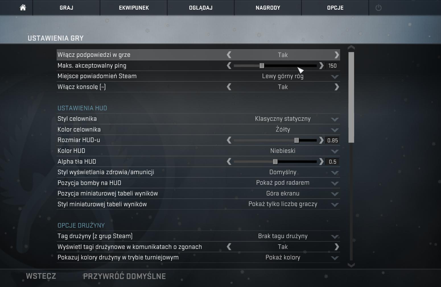This screenshot has height=287, width=441.
Task: Increase Alpha tła HUD with right arrow
Action: [321, 162]
